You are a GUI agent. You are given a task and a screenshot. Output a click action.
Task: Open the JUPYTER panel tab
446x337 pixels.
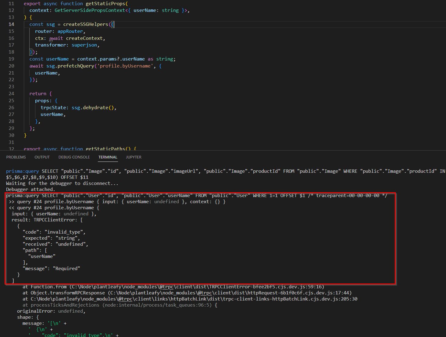tap(134, 157)
